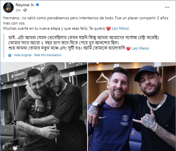Click the PSG crest on blue jersey
Viewport: 176px width, 151px height.
[x=125, y=118]
